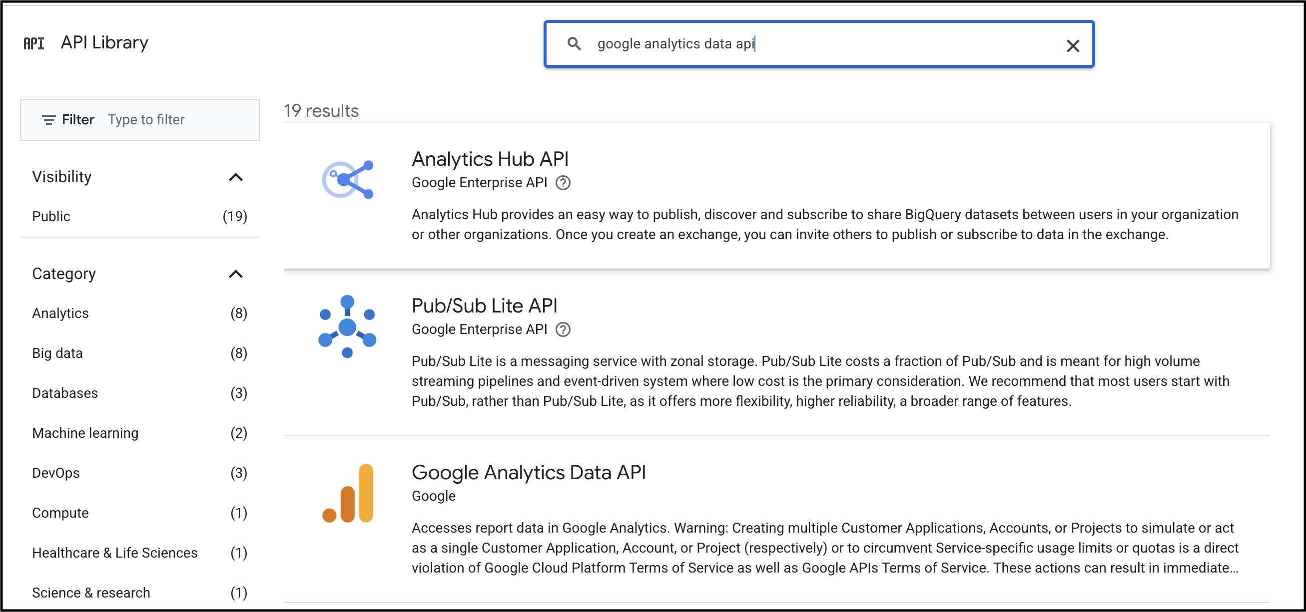Collapse the Visibility section
Viewport: 1306px width, 612px height.
click(x=236, y=177)
